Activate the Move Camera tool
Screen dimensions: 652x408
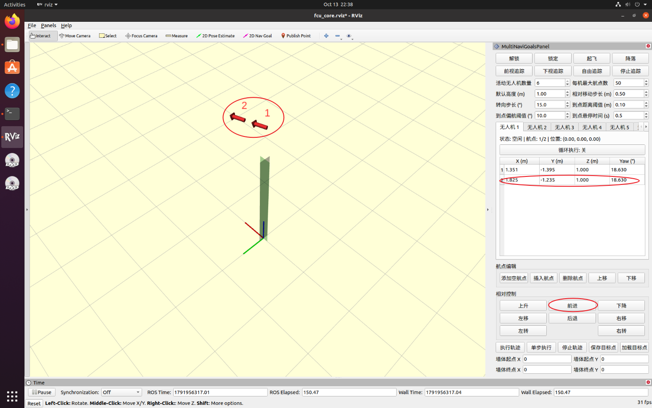click(75, 36)
